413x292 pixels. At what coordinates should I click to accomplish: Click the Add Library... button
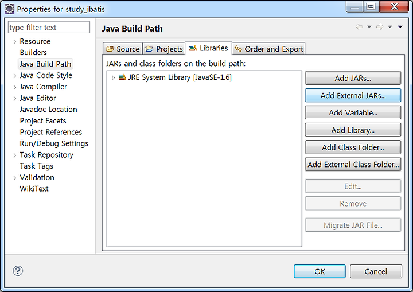353,130
